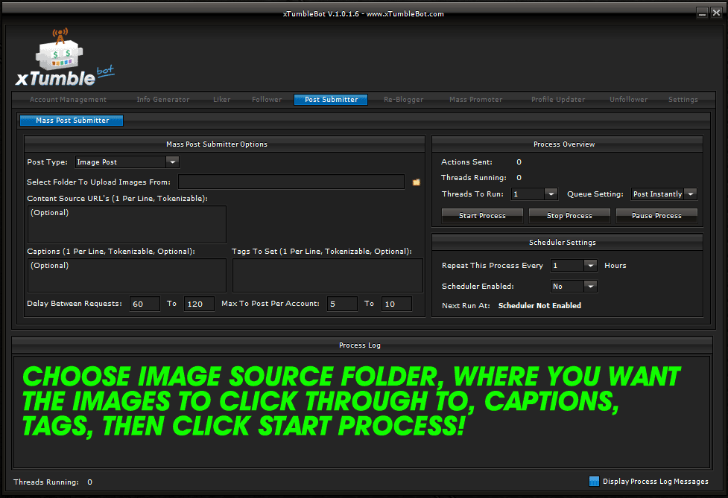Minimize the xTumbleBot window
The image size is (728, 498).
click(703, 13)
